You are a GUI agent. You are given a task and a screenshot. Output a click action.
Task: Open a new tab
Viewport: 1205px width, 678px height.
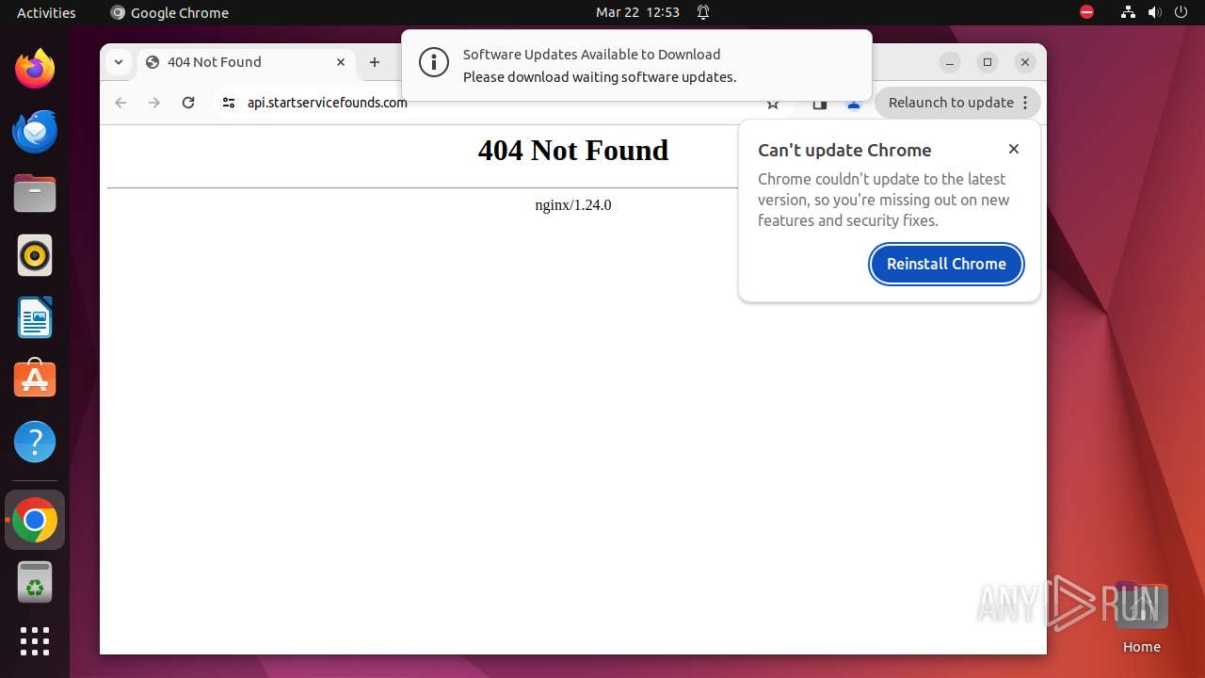(375, 62)
